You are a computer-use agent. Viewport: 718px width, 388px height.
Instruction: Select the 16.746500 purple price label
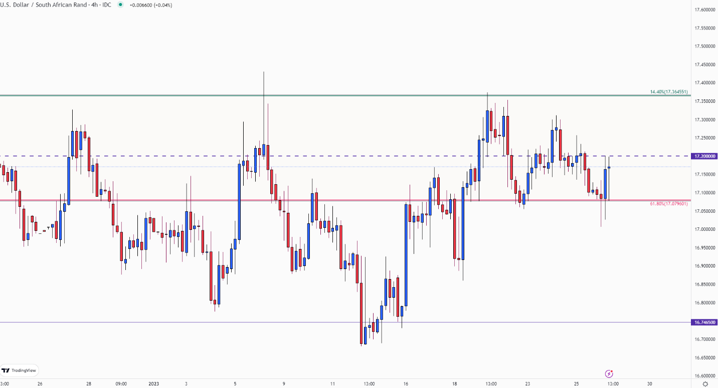(x=705, y=322)
